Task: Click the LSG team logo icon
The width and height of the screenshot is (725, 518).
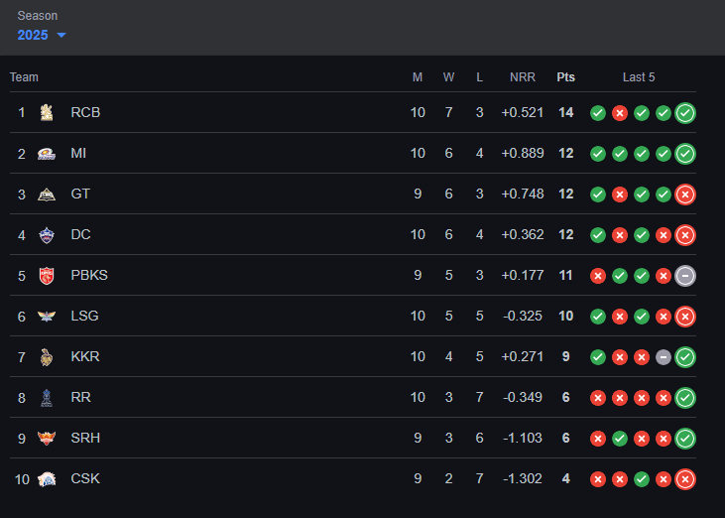Action: (x=47, y=317)
